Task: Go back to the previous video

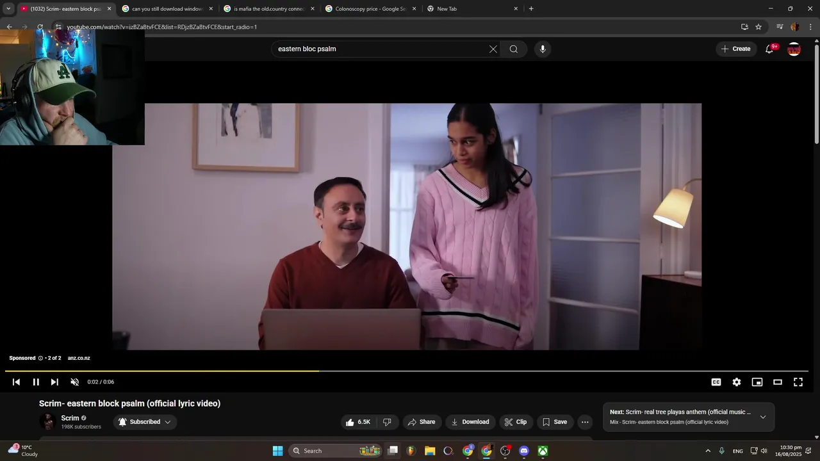Action: (x=17, y=382)
